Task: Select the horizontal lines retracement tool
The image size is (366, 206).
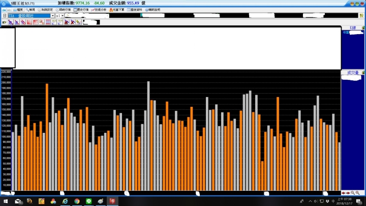Action: coord(48,22)
